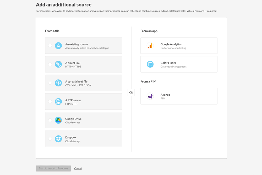Image resolution: width=262 pixels, height=175 pixels.
Task: Pick the 'A FTP server' radio button
Action: [50, 101]
